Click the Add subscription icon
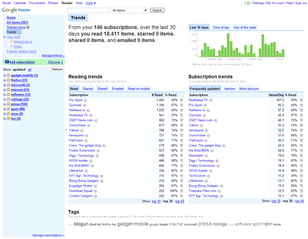 (x=7, y=62)
